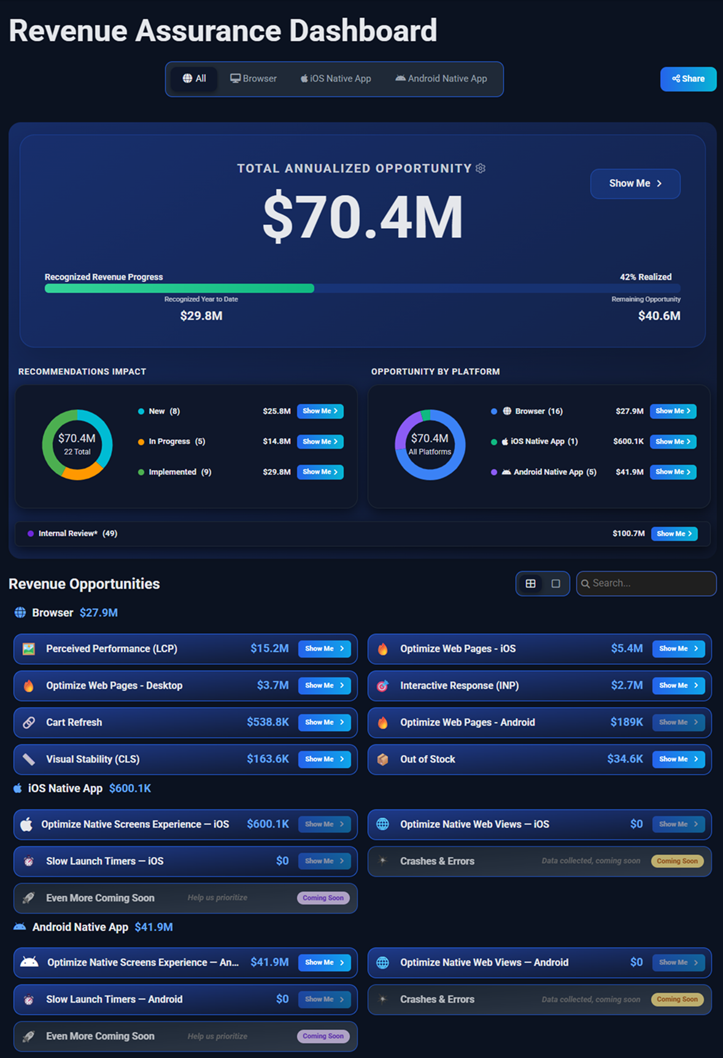Click the $70.4M total opportunity value
The image size is (723, 1058).
click(363, 217)
